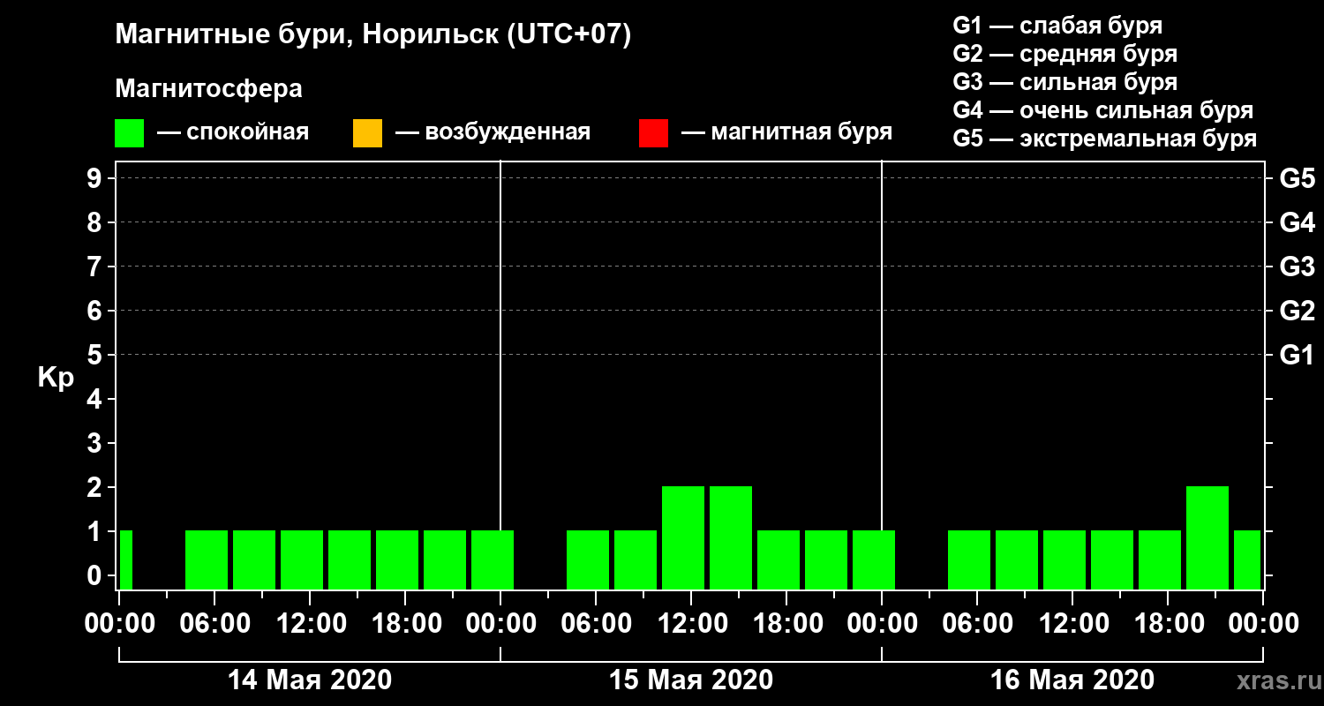The width and height of the screenshot is (1324, 706).
Task: Click the 'G5 — экстремальная буря' legend line
Action: pyautogui.click(x=1104, y=139)
